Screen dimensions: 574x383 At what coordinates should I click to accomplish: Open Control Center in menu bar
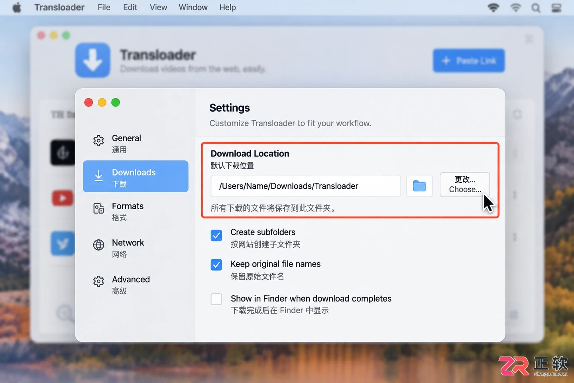(556, 8)
